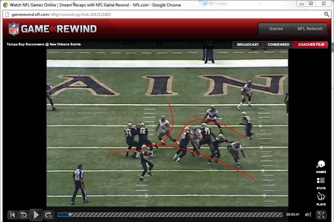Rewind the video ten seconds
This screenshot has width=334, height=222.
[x=24, y=215]
